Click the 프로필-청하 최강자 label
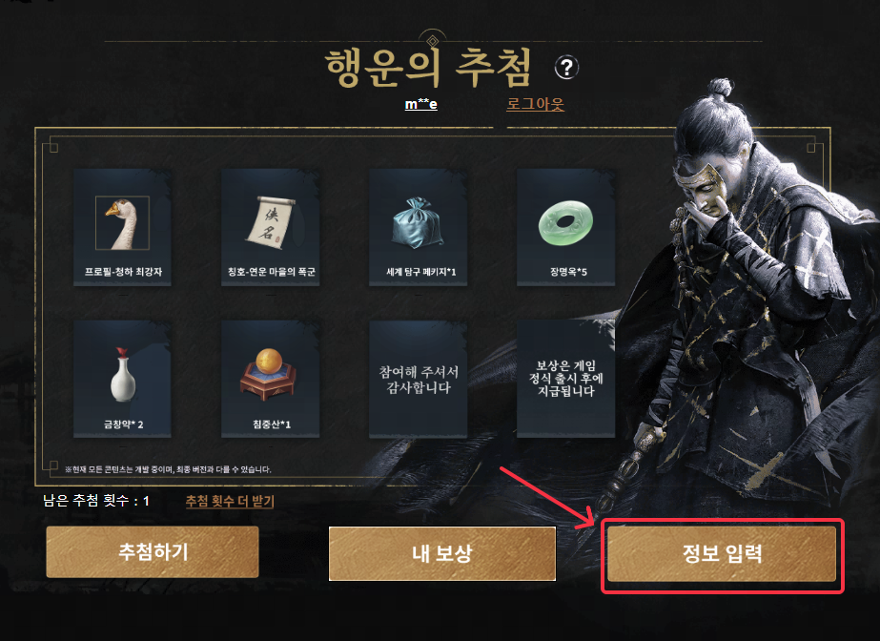880x641 pixels. click(123, 272)
